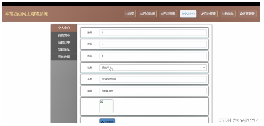Open 西点资讯 news page
Viewport: 264px width, 126px height.
tap(168, 14)
